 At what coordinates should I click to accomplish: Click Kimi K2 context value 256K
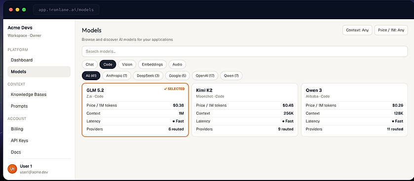(x=289, y=114)
